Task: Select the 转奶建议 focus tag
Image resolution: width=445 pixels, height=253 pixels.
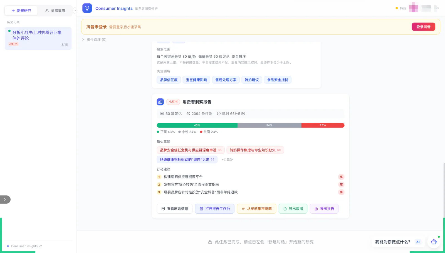Action: tap(252, 80)
